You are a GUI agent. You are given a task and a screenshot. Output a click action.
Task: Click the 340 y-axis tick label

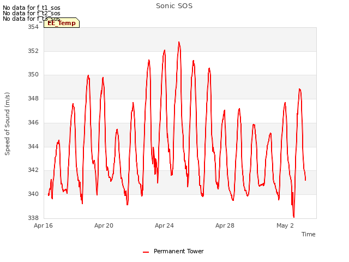click(x=33, y=194)
